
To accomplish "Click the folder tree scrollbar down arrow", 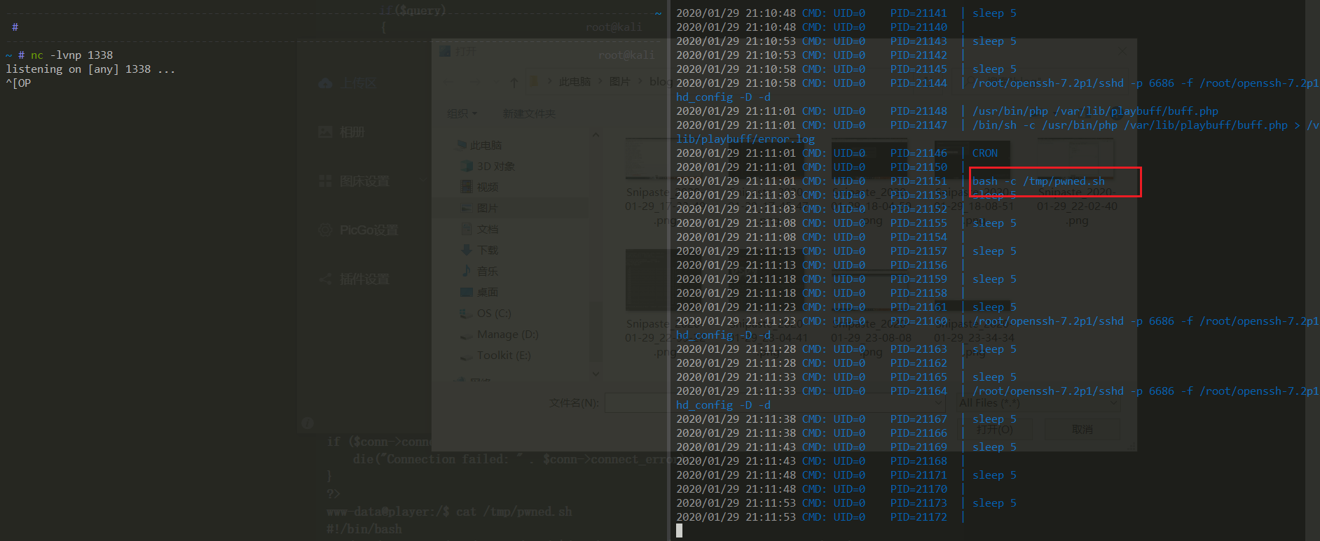I will (596, 374).
